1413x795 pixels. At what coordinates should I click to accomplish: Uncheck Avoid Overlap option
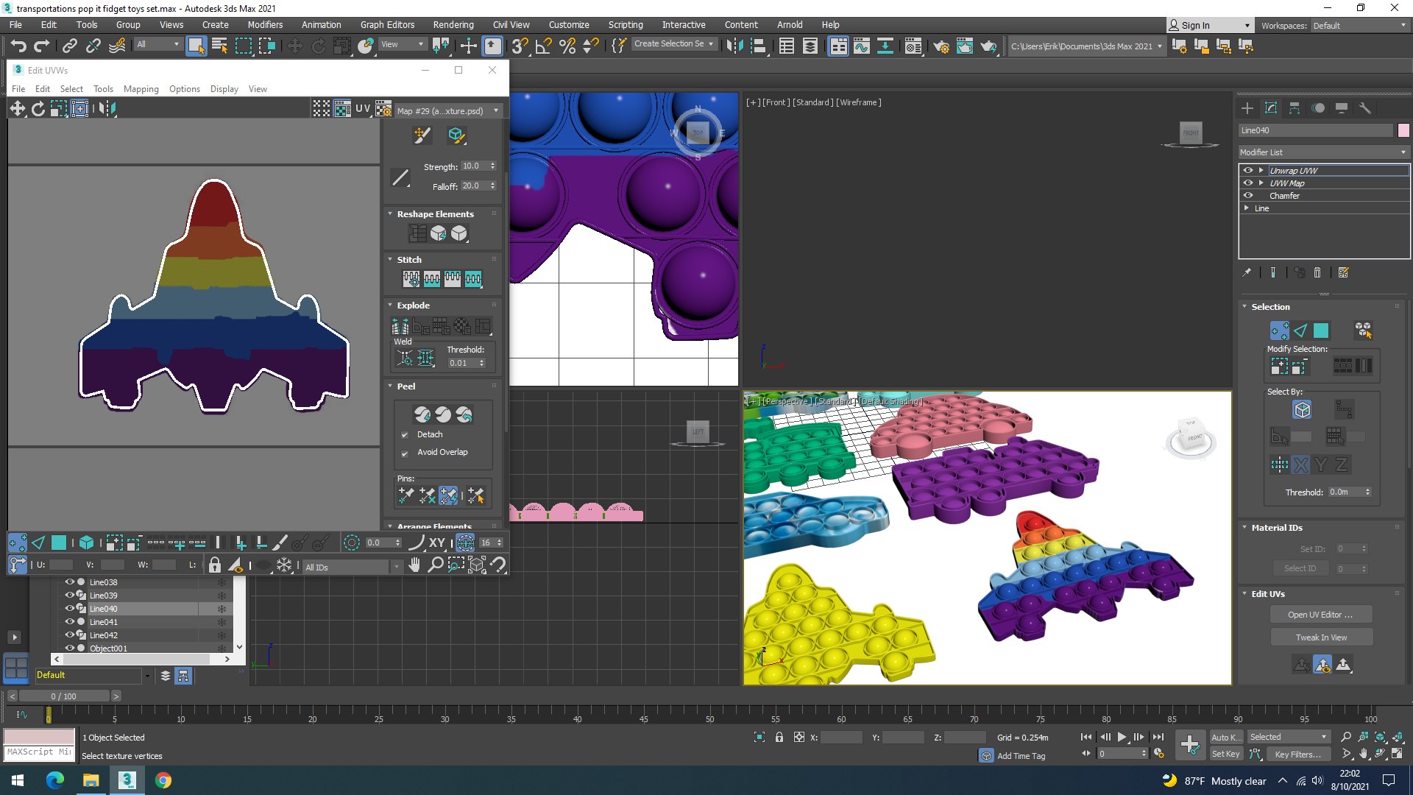tap(404, 453)
